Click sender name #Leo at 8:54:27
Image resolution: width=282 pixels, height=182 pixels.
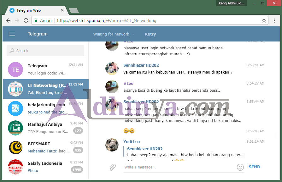tap(128, 84)
